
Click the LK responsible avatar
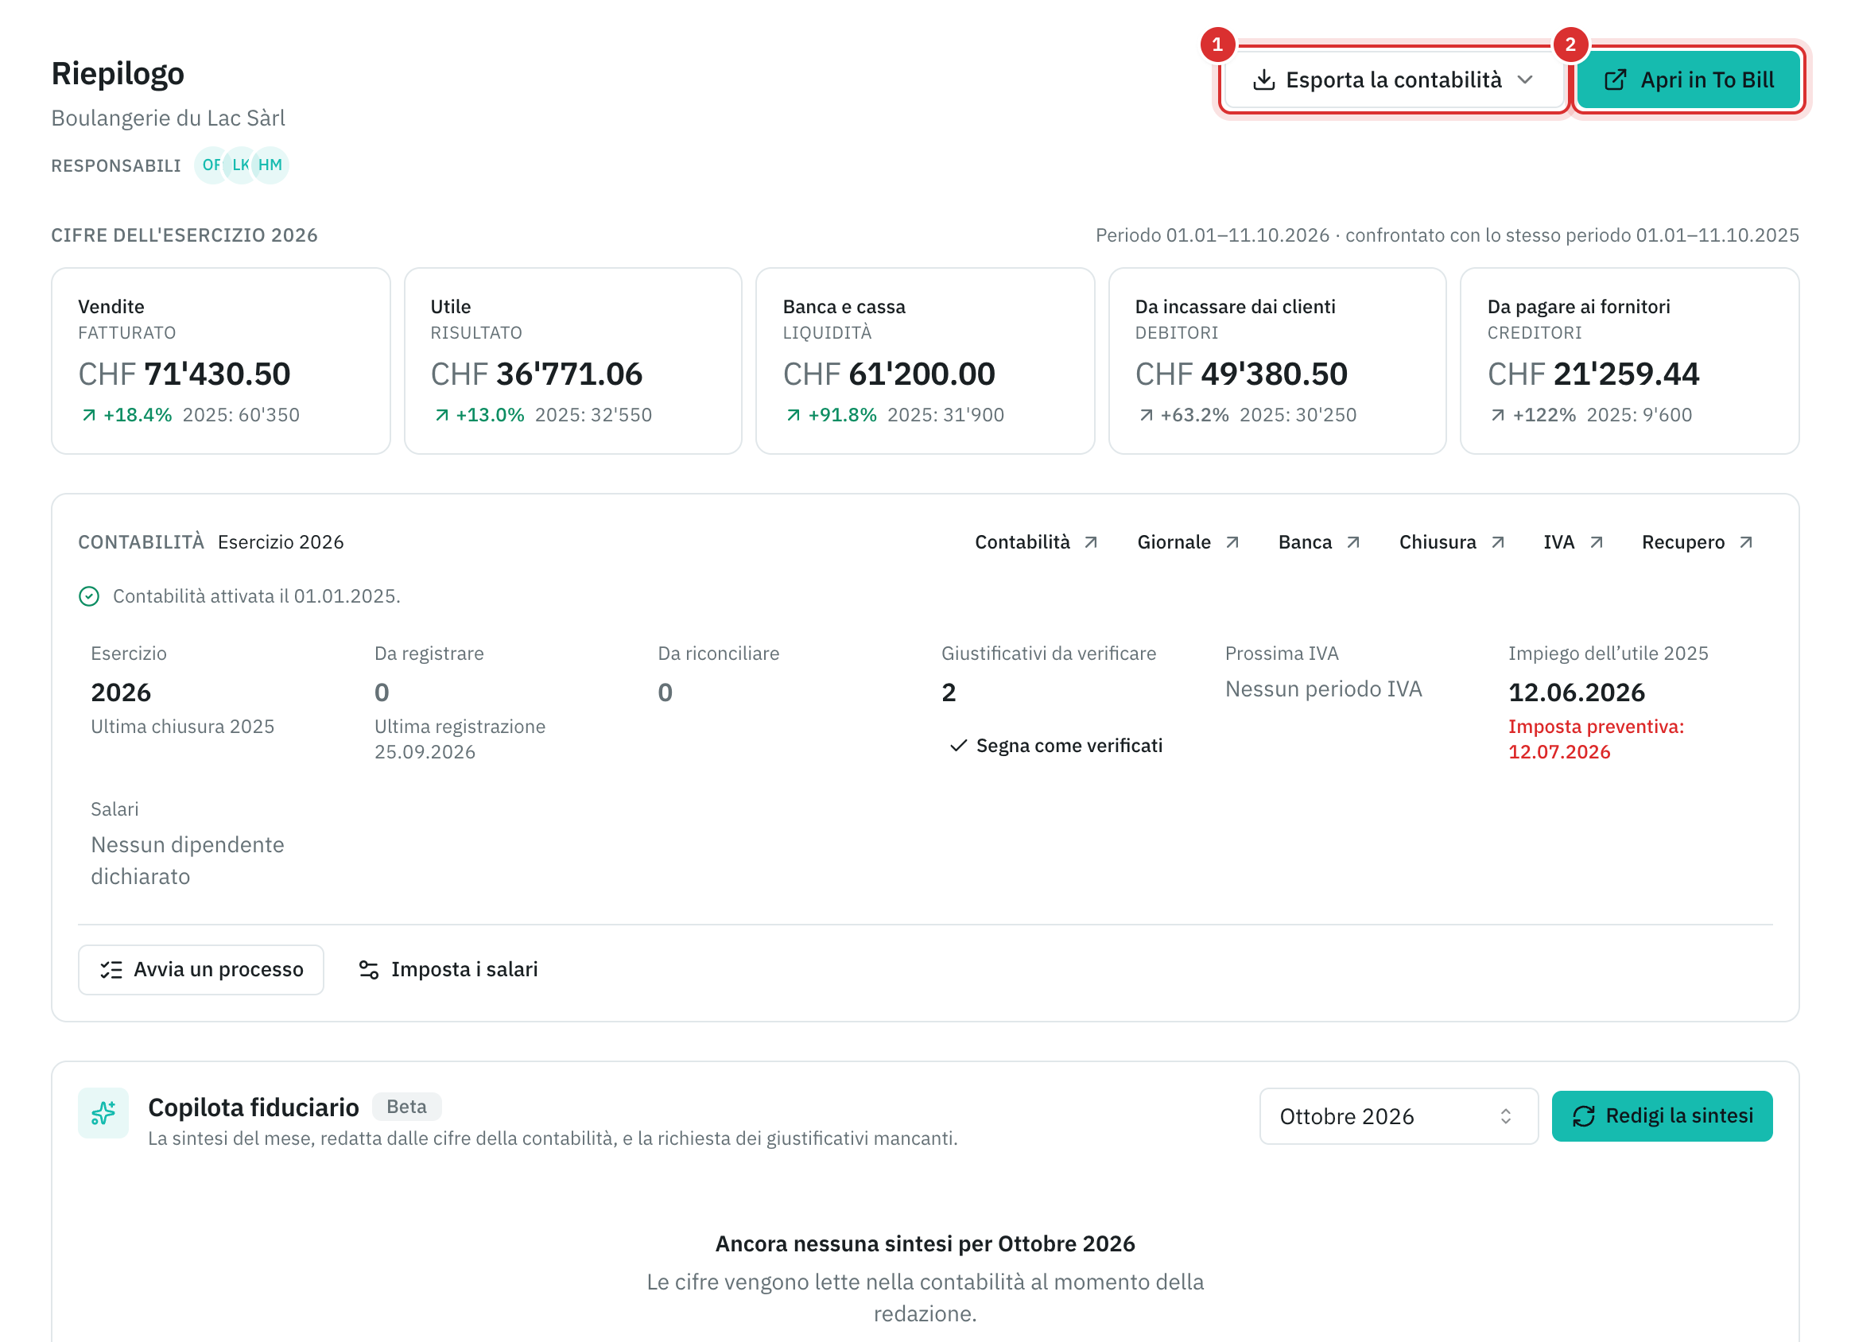(241, 165)
